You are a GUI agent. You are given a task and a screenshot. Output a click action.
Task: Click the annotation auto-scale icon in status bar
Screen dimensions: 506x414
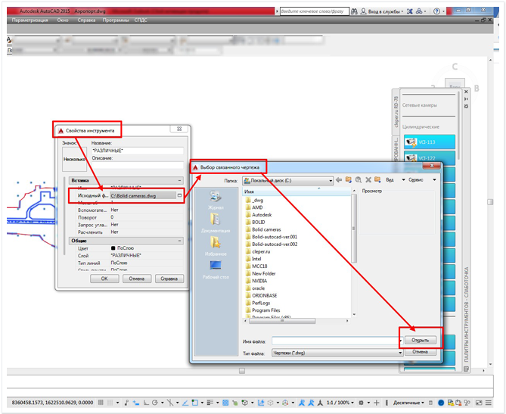tap(311, 403)
